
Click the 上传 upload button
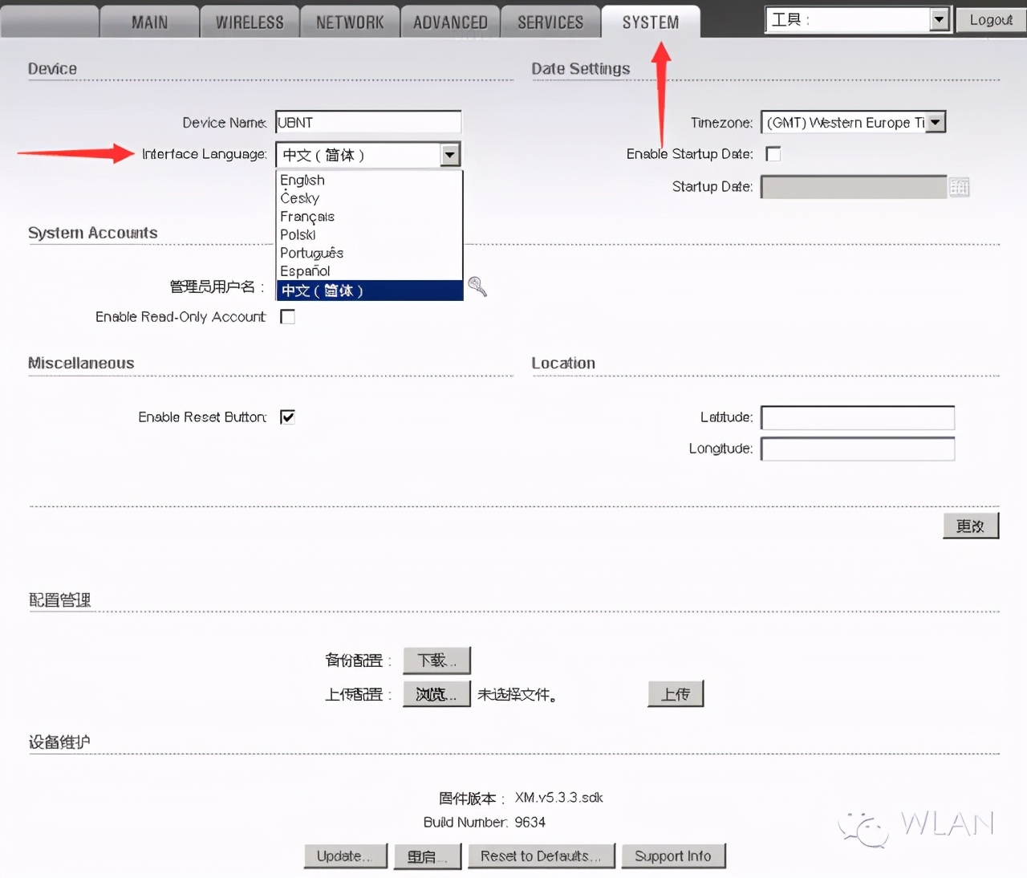pos(676,694)
